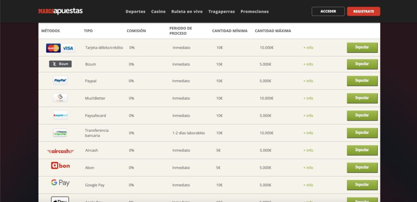The width and height of the screenshot is (417, 202).
Task: Click the Abon logo
Action: (x=60, y=166)
